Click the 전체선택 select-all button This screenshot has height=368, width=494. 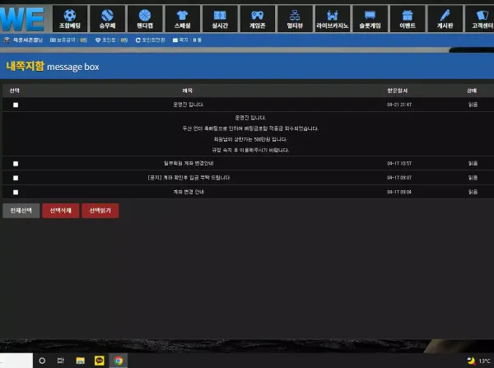click(x=21, y=211)
